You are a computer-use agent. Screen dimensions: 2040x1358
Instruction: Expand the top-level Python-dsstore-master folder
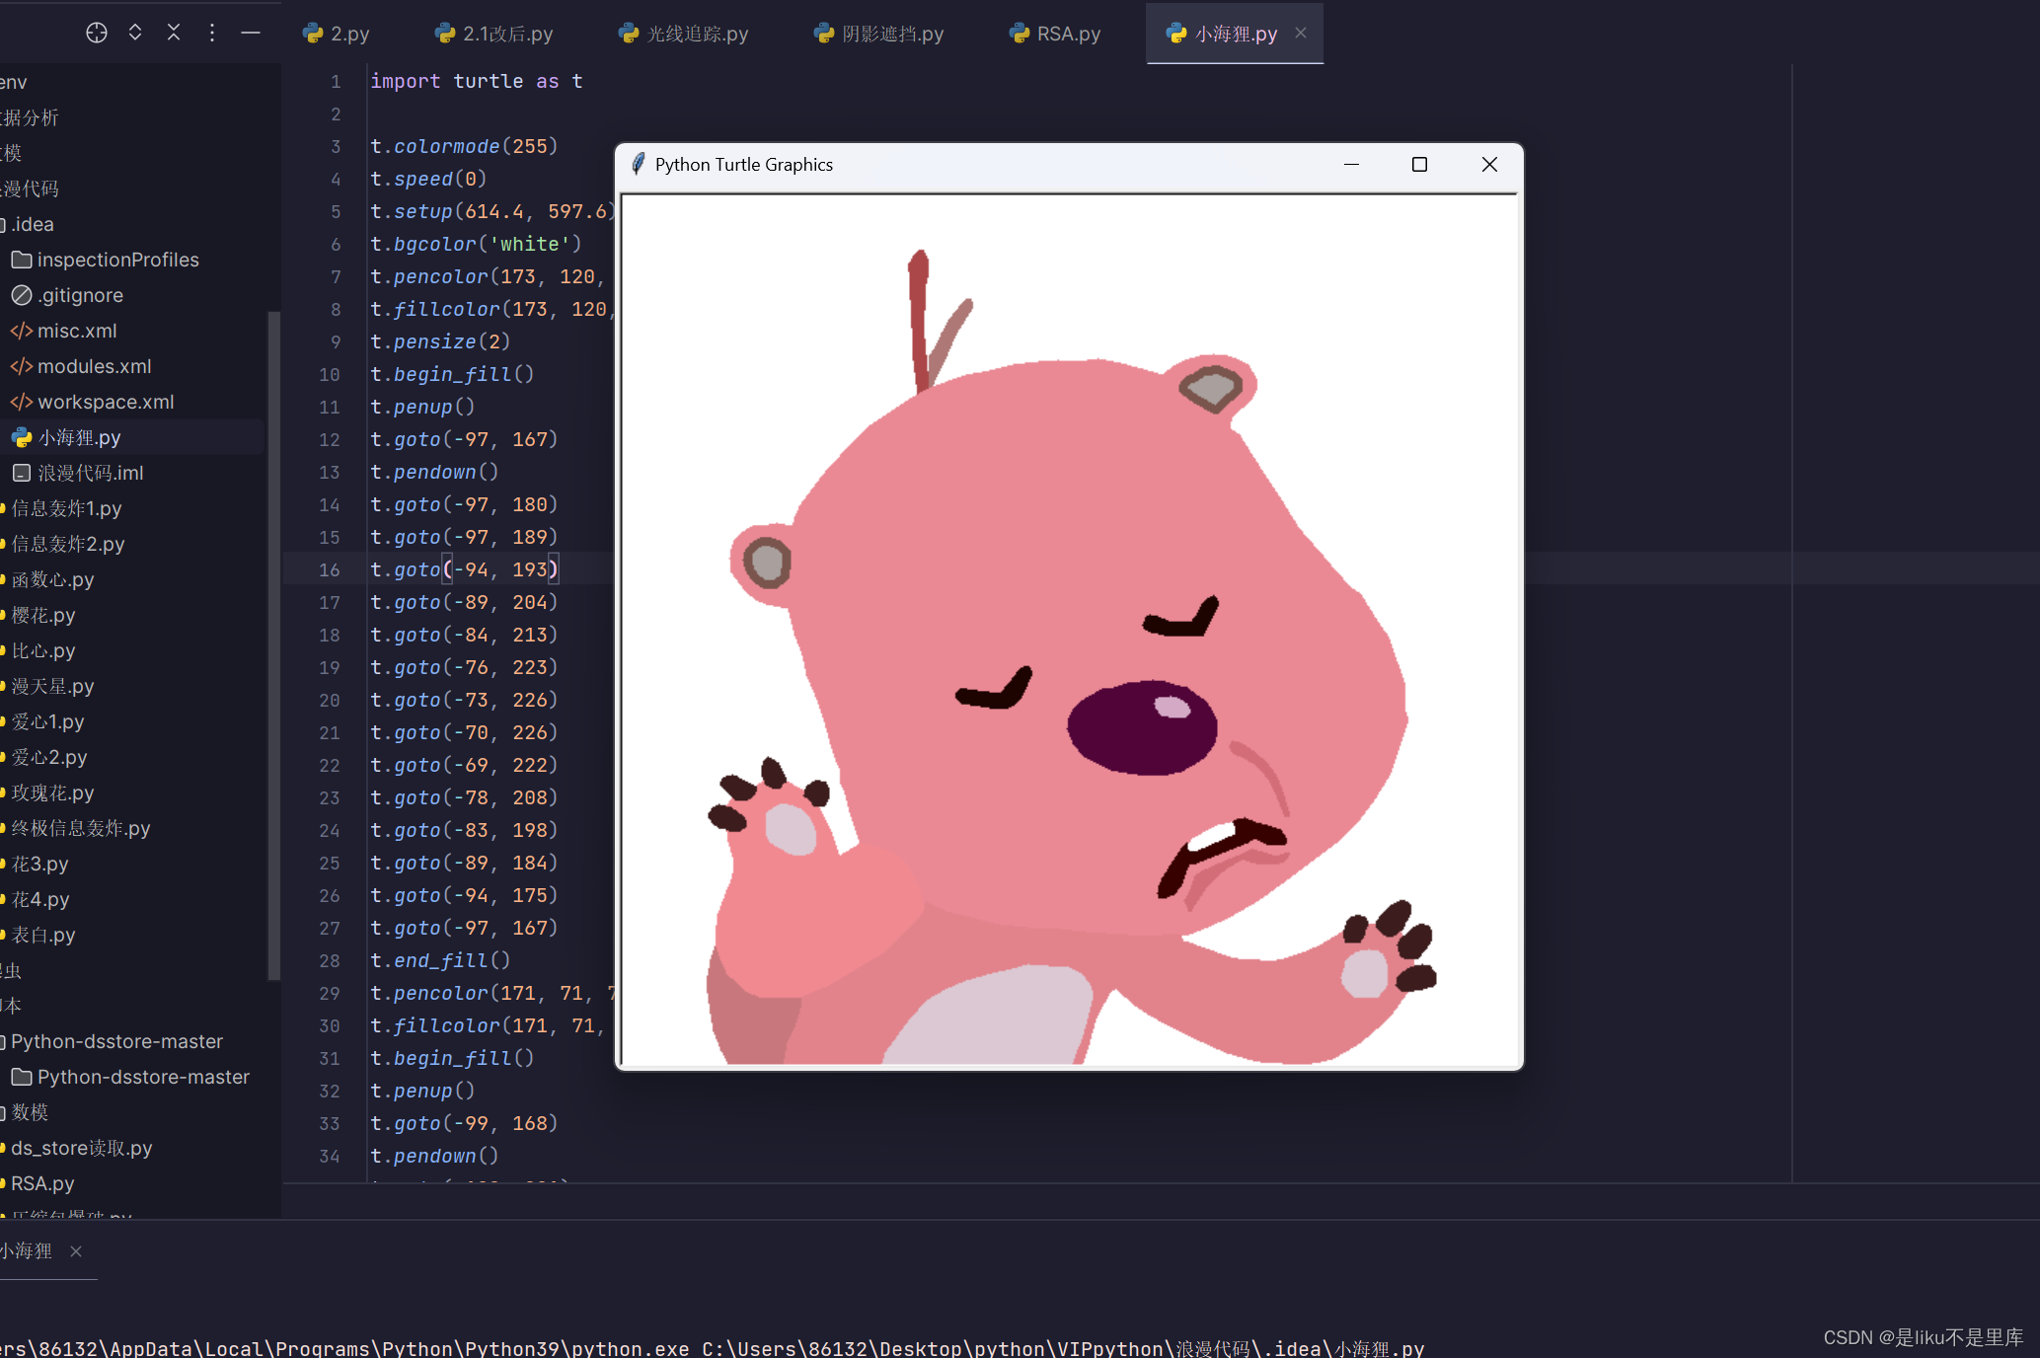(x=113, y=1041)
